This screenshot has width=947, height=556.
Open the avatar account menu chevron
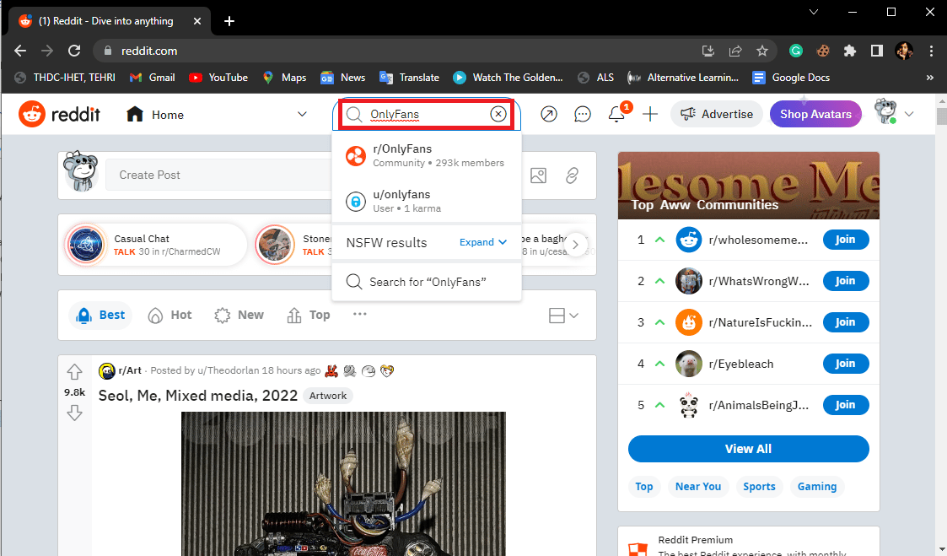(x=909, y=113)
